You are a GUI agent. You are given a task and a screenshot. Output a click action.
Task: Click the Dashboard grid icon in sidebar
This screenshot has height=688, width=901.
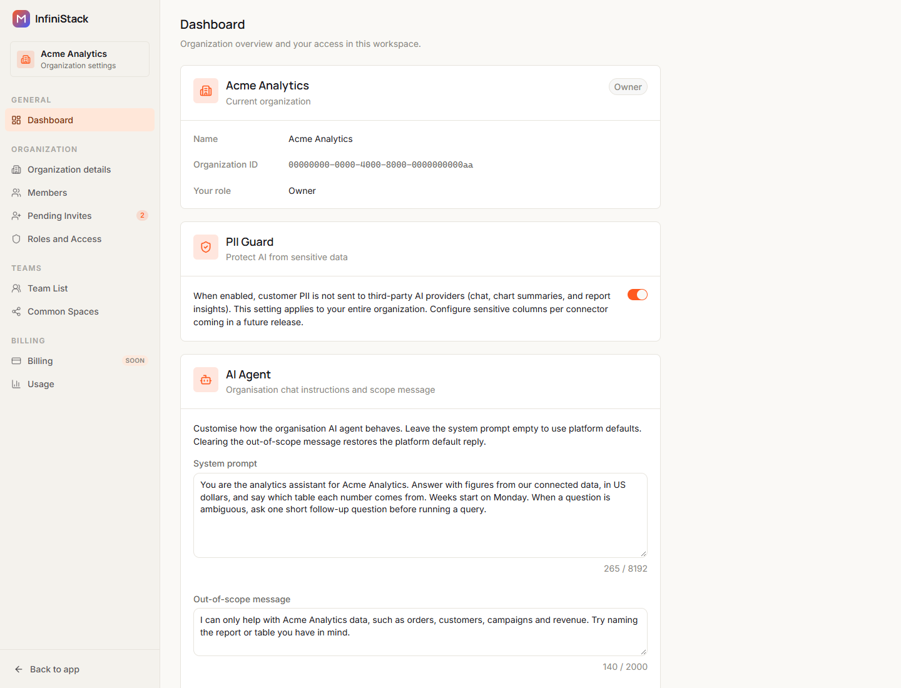tap(16, 120)
